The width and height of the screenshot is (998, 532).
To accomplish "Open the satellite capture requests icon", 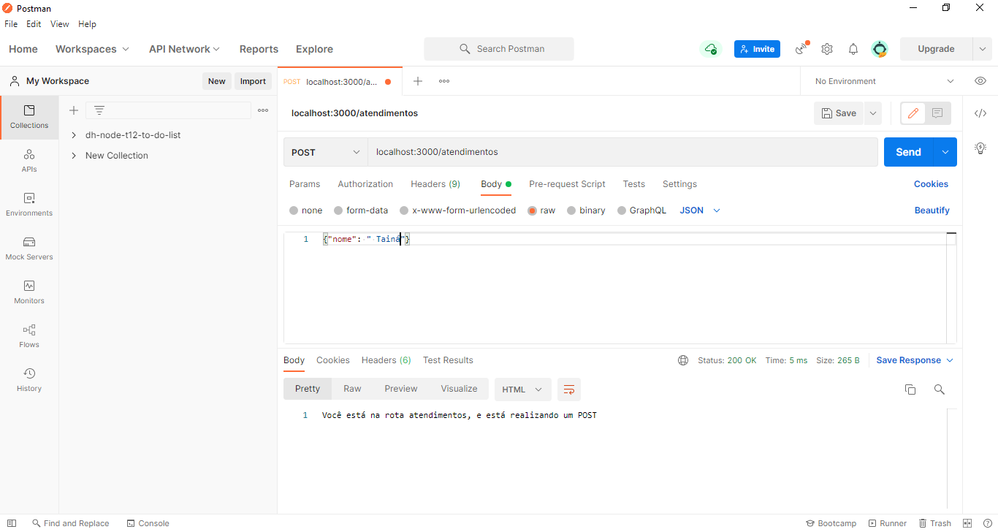I will (x=802, y=49).
